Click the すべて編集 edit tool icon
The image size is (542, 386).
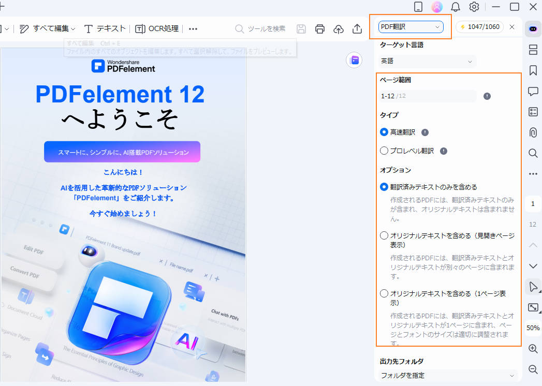point(24,28)
